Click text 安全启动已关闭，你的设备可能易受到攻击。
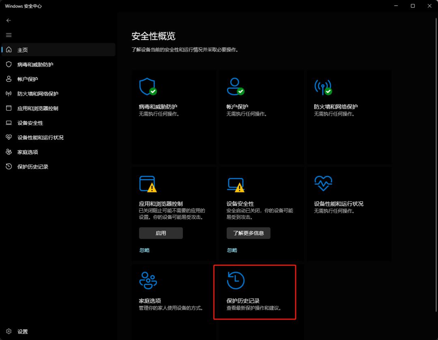The height and width of the screenshot is (340, 438). [x=260, y=214]
